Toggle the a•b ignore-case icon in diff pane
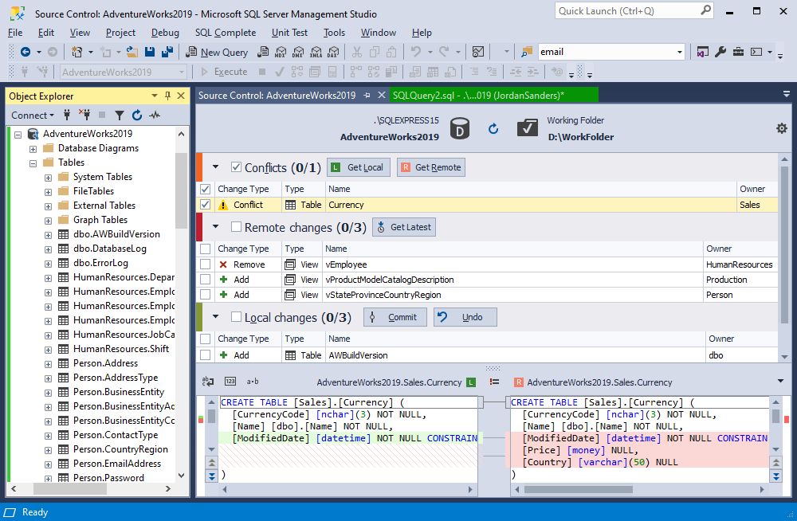Image resolution: width=797 pixels, height=521 pixels. click(253, 382)
